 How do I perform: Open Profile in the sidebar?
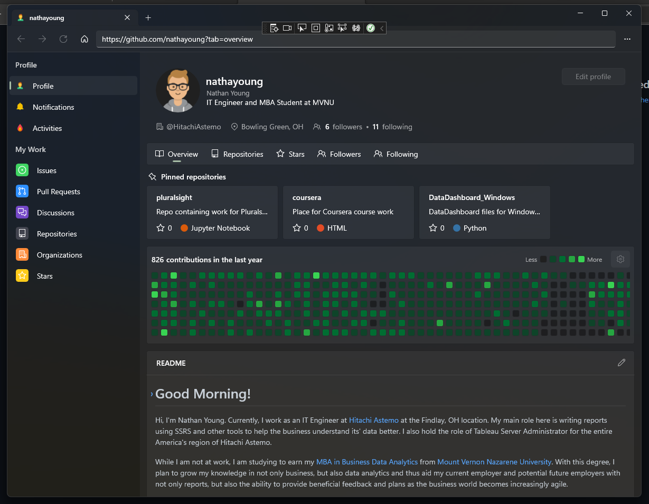click(73, 86)
